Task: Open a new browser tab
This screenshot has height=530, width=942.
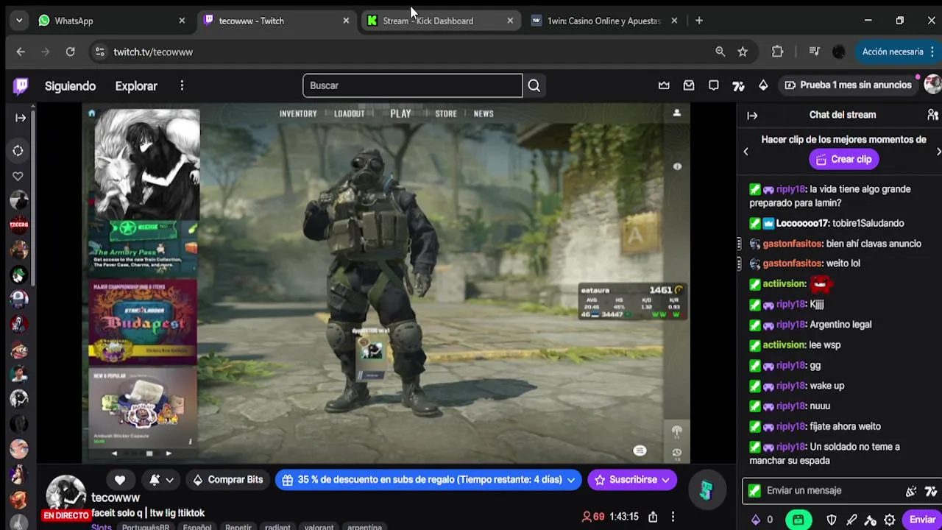Action: click(699, 21)
